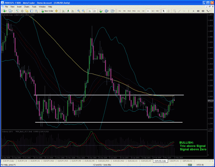
Task: Open the Profiles dropdown arrow
Action: pyautogui.click(x=12, y=11)
